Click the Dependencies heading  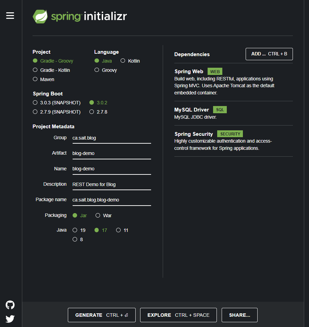192,54
